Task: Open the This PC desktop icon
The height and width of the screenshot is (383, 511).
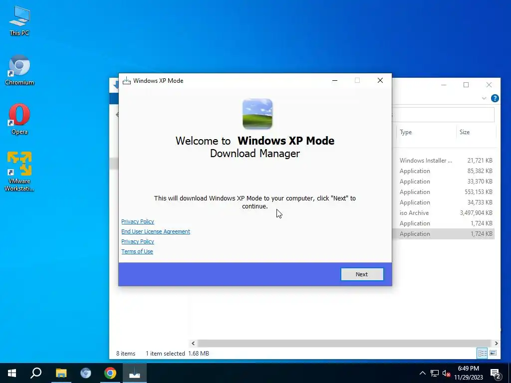Action: 19,21
